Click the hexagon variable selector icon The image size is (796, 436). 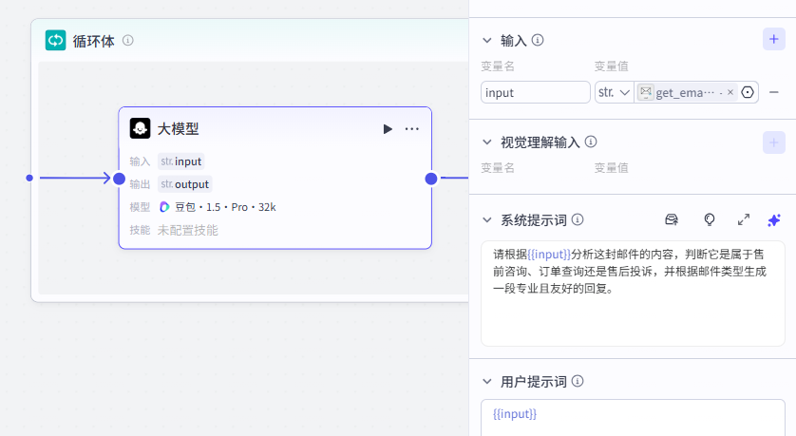[748, 92]
